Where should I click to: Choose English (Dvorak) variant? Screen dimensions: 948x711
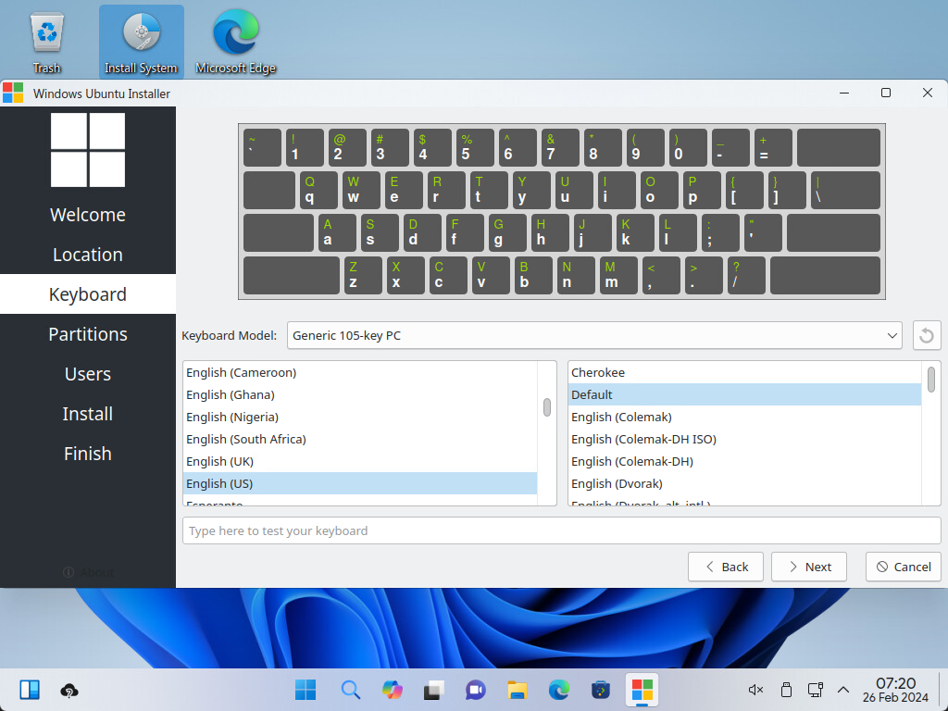617,483
